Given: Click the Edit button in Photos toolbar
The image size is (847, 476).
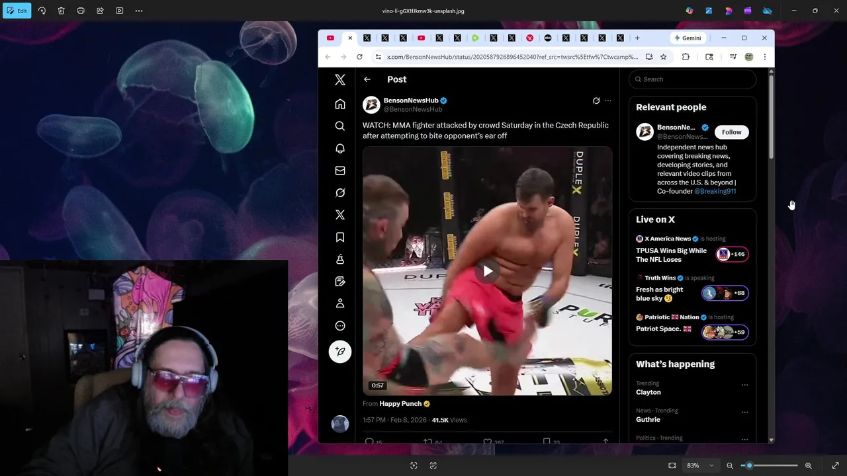Looking at the screenshot, I should pyautogui.click(x=16, y=11).
